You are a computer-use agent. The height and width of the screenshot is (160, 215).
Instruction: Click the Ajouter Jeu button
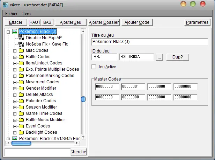pos(71,22)
